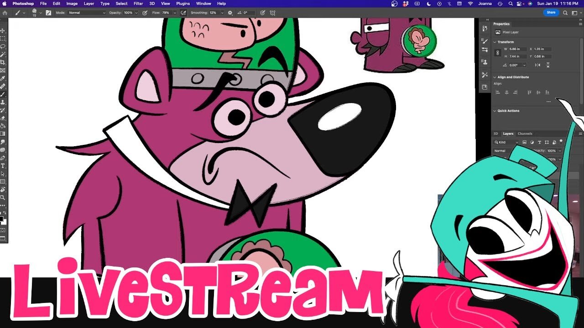Align horizontal centers in Align section
This screenshot has width=584, height=328.
[x=506, y=92]
